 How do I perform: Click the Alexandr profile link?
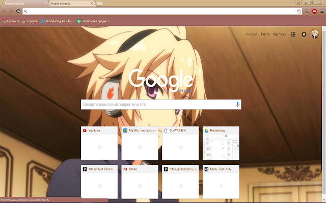pos(251,35)
